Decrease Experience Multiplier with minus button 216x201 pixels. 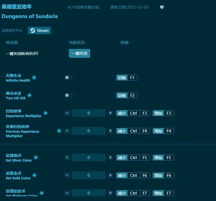(x=67, y=113)
